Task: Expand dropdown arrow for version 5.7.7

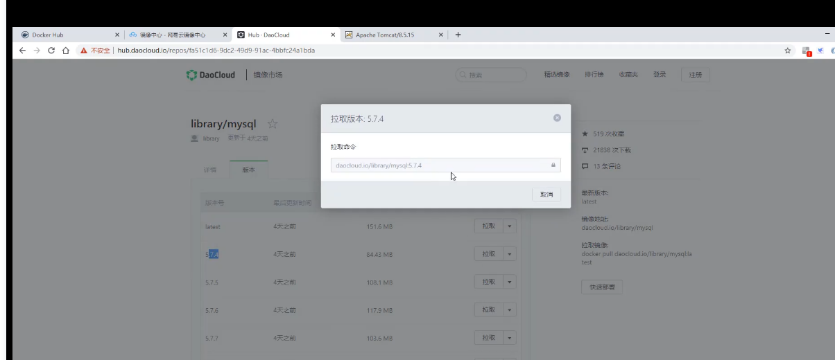Action: tap(510, 338)
